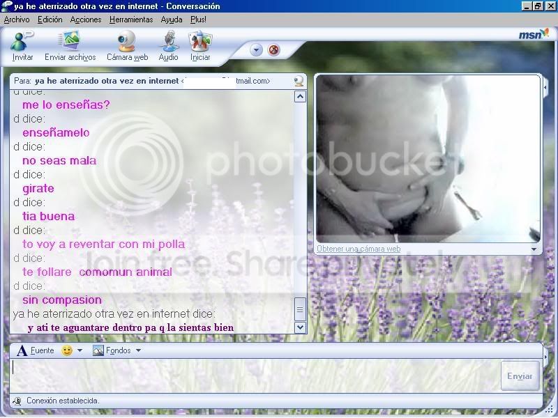Open the Plus! menu
Viewport: 558px width, 418px height.
[x=198, y=20]
